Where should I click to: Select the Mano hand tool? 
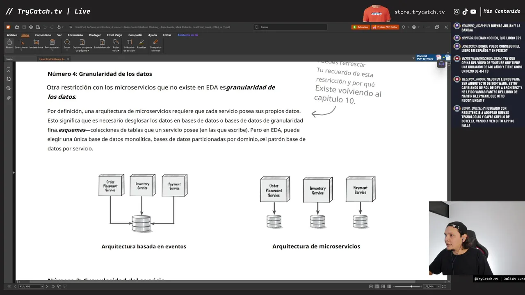(x=9, y=44)
